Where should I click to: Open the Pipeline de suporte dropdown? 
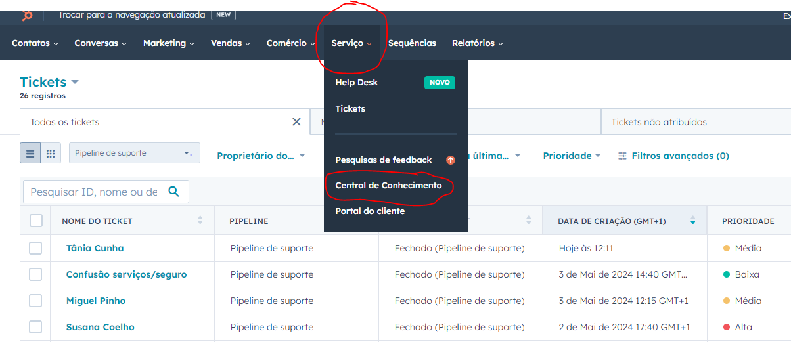tap(134, 153)
